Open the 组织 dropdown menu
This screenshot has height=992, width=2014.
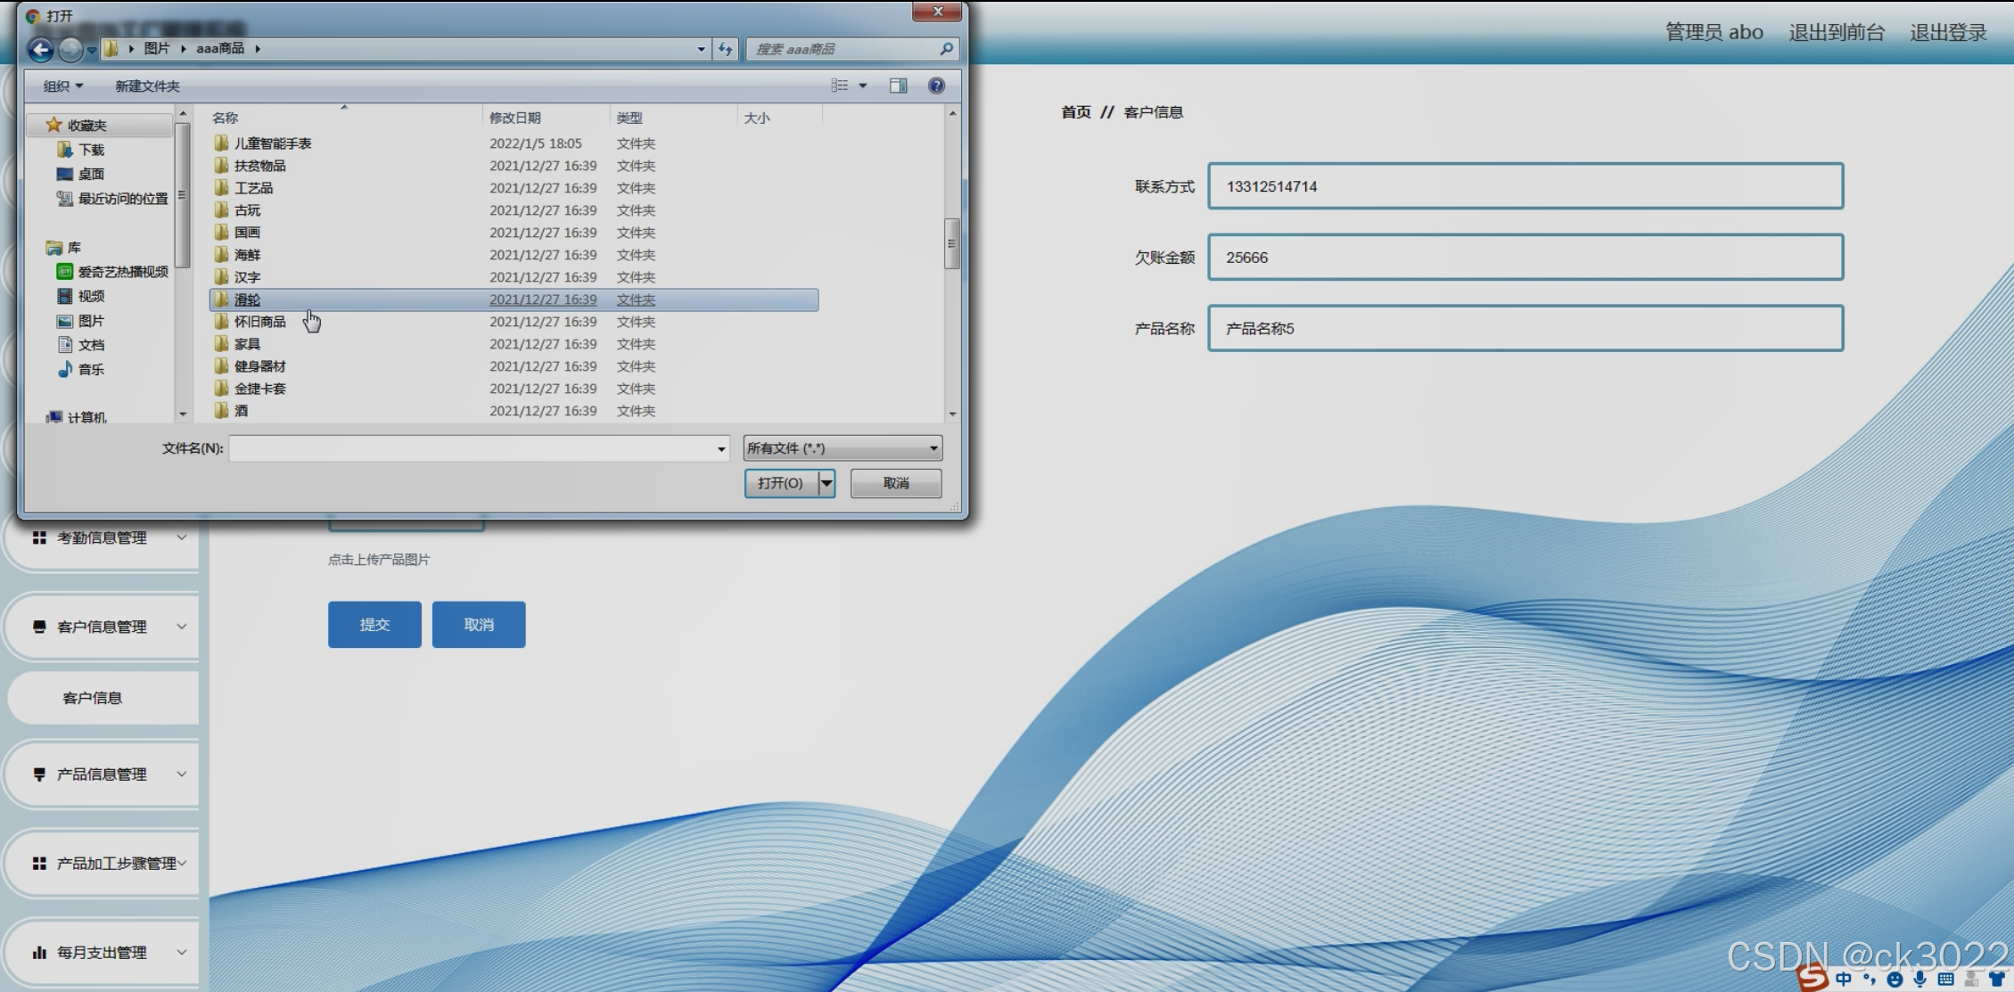(62, 86)
